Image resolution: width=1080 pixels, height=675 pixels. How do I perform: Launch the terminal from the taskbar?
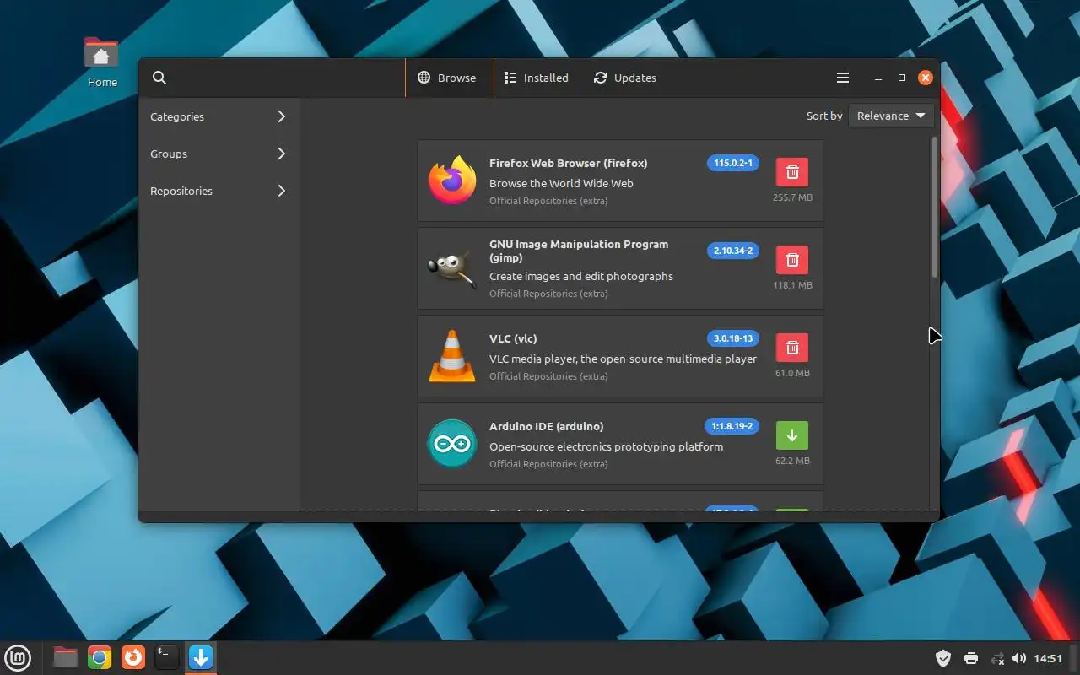[167, 657]
